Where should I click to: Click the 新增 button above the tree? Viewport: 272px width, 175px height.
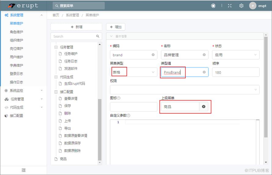coord(76,27)
